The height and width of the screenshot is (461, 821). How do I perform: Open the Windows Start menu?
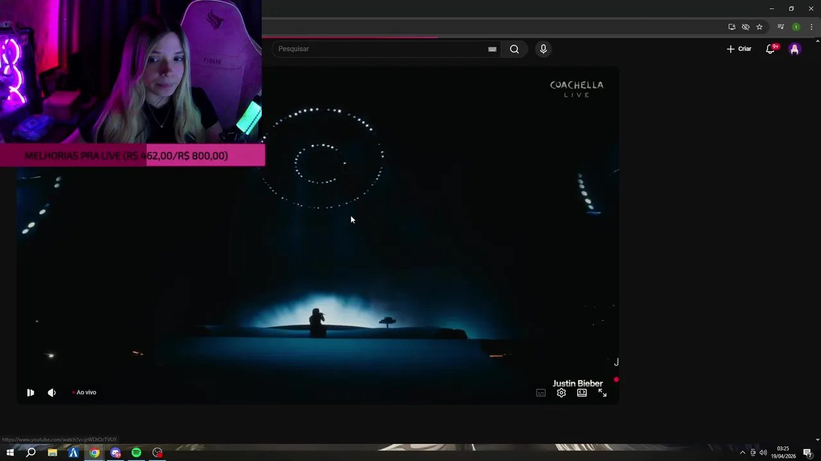10,453
